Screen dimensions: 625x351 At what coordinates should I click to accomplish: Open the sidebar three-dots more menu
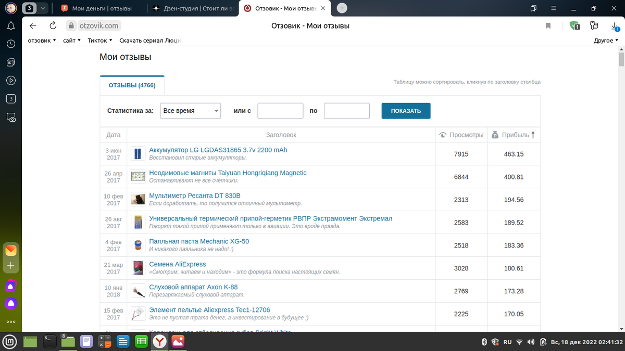click(x=11, y=321)
